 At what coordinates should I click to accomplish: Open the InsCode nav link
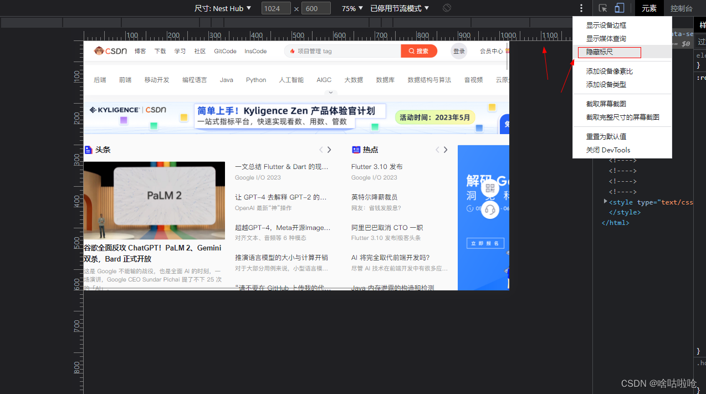(255, 51)
